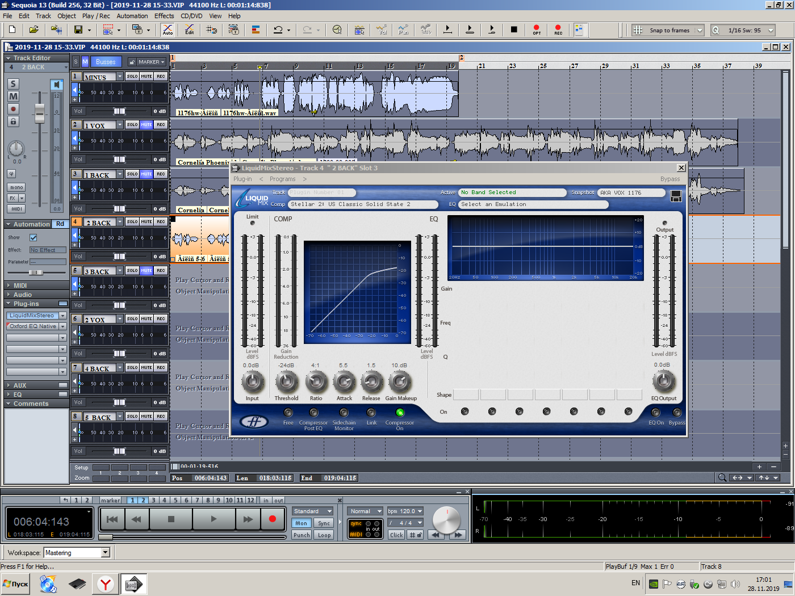Click the Bypass link in plugin header

[x=670, y=179]
